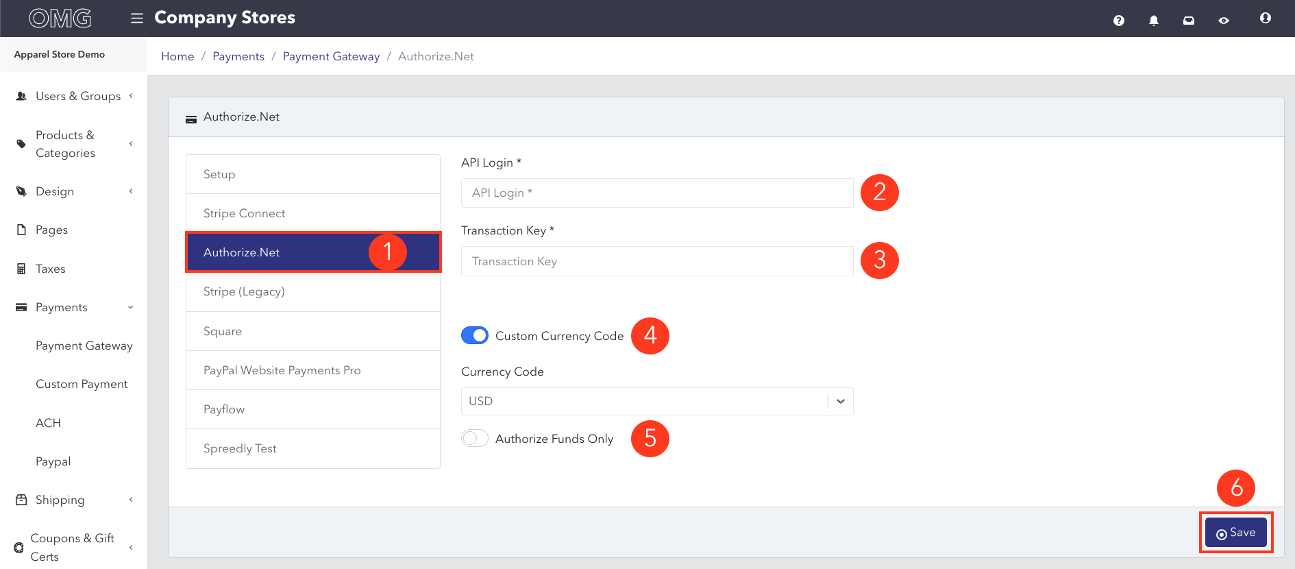Viewport: 1295px width, 569px height.
Task: Click the Payments card icon in sidebar
Action: 21,307
